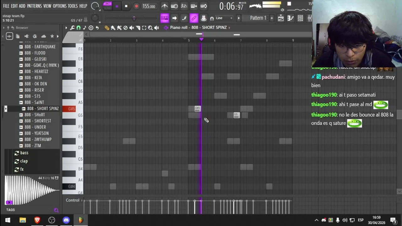This screenshot has height=226, width=402.
Task: Open the piano roll window icon
Action: tap(291, 18)
